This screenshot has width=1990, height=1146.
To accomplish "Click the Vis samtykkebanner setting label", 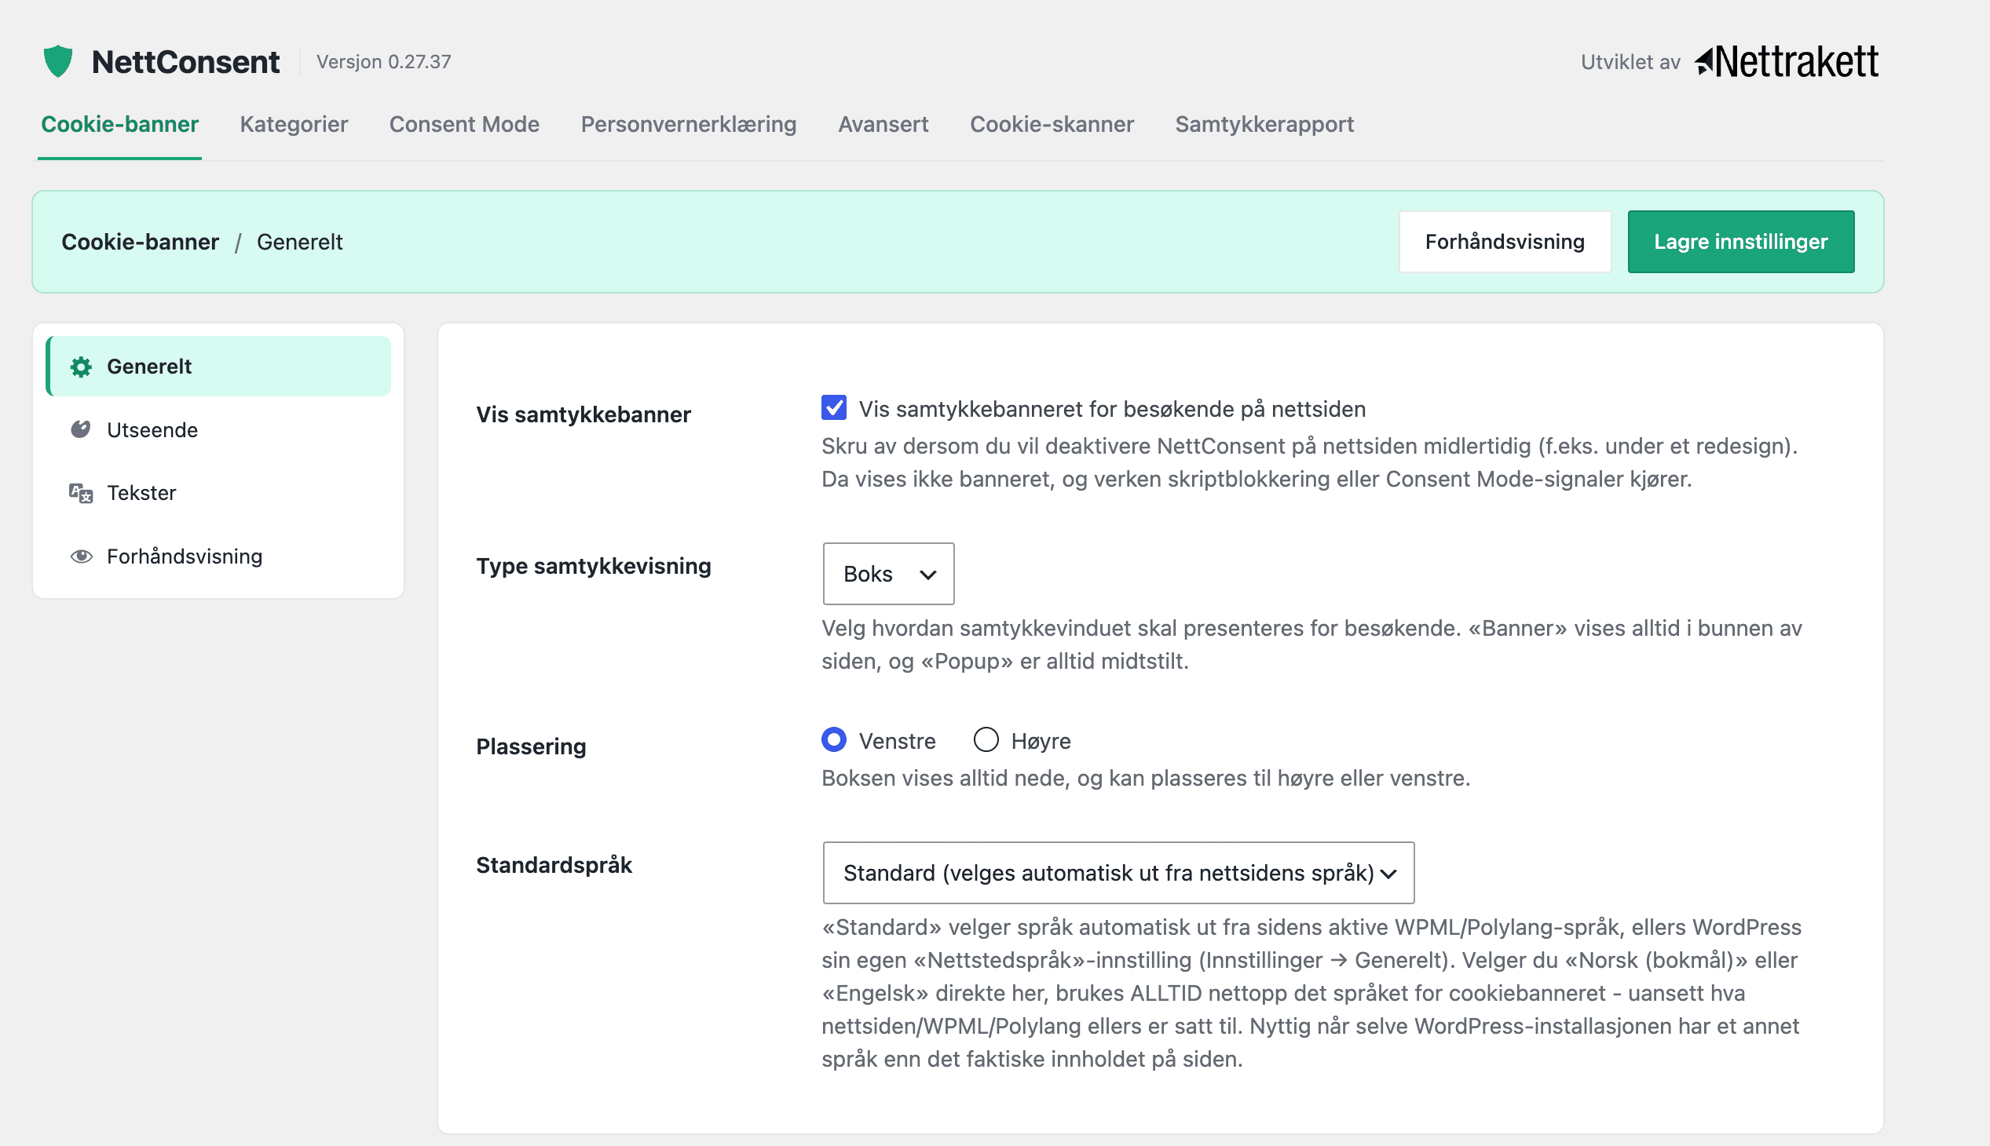I will 583,414.
